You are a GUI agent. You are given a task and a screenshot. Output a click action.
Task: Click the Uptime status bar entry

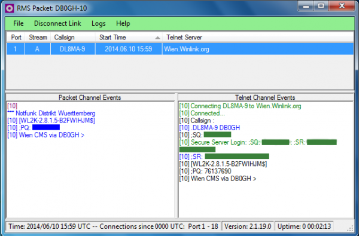[304, 226]
